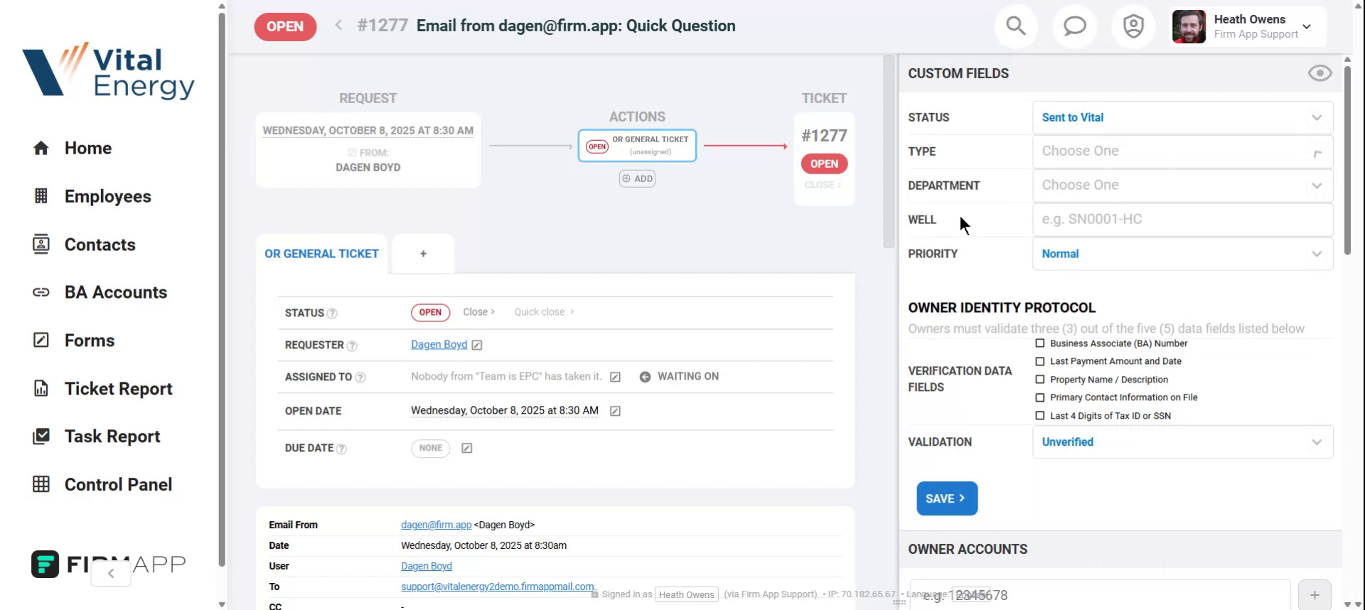Click the shield user icon
Viewport: 1365px width, 610px height.
1133,26
